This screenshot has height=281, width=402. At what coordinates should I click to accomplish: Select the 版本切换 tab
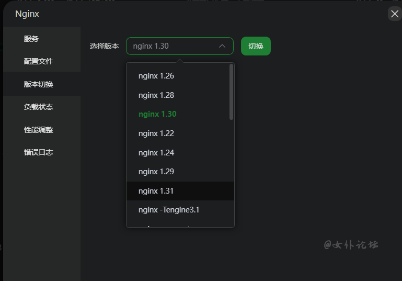point(42,84)
